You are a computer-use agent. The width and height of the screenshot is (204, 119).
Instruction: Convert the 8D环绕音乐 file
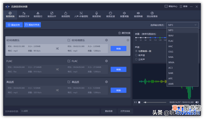click(x=118, y=49)
